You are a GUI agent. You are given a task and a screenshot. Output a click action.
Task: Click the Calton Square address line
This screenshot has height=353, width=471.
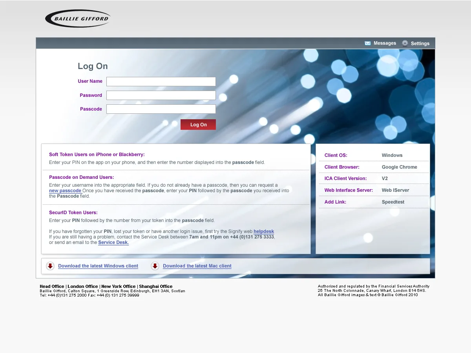click(112, 291)
